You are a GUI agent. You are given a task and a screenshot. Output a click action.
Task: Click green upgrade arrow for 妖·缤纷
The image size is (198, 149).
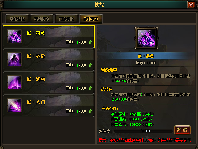90,65
